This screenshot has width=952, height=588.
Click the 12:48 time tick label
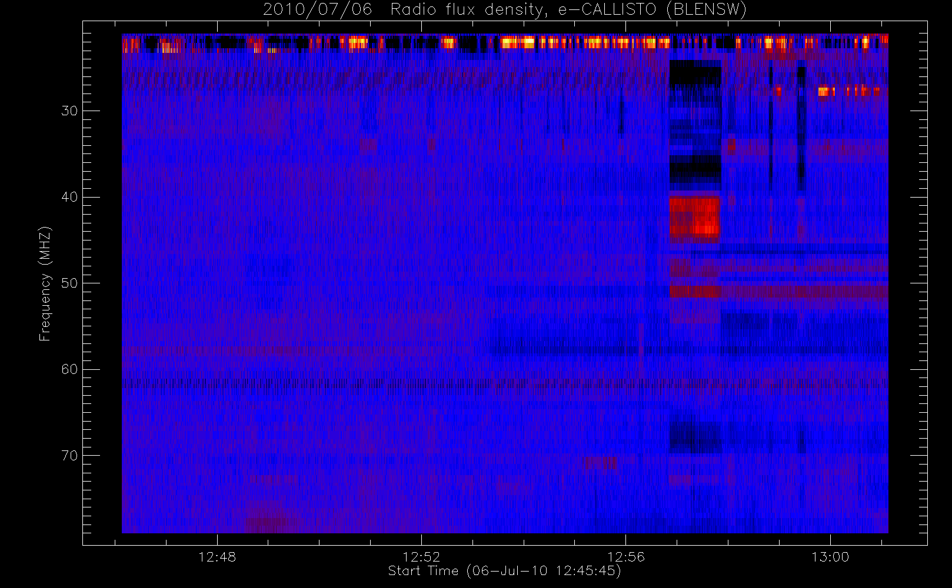(x=217, y=556)
